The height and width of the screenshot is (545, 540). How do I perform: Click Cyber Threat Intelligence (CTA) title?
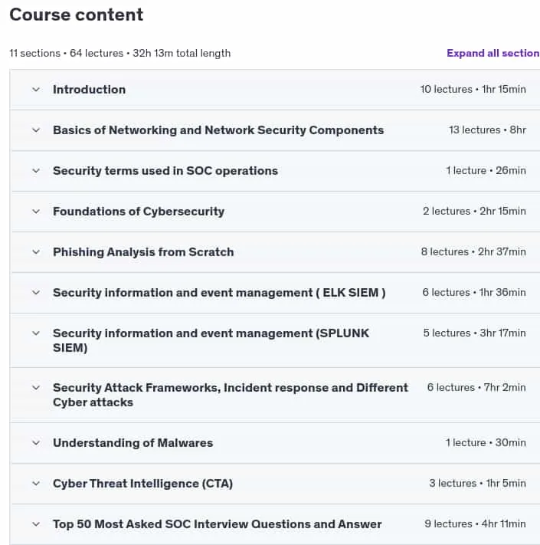[x=142, y=484]
